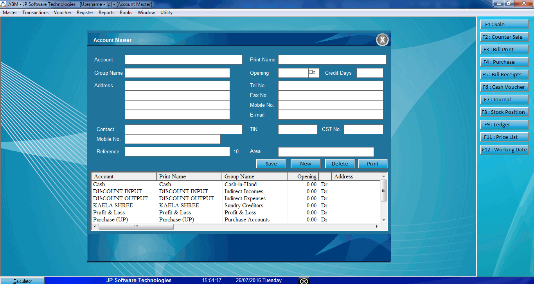Viewport: 534px width, 284px height.
Task: Select the KAELA SHREE account row
Action: (x=236, y=205)
